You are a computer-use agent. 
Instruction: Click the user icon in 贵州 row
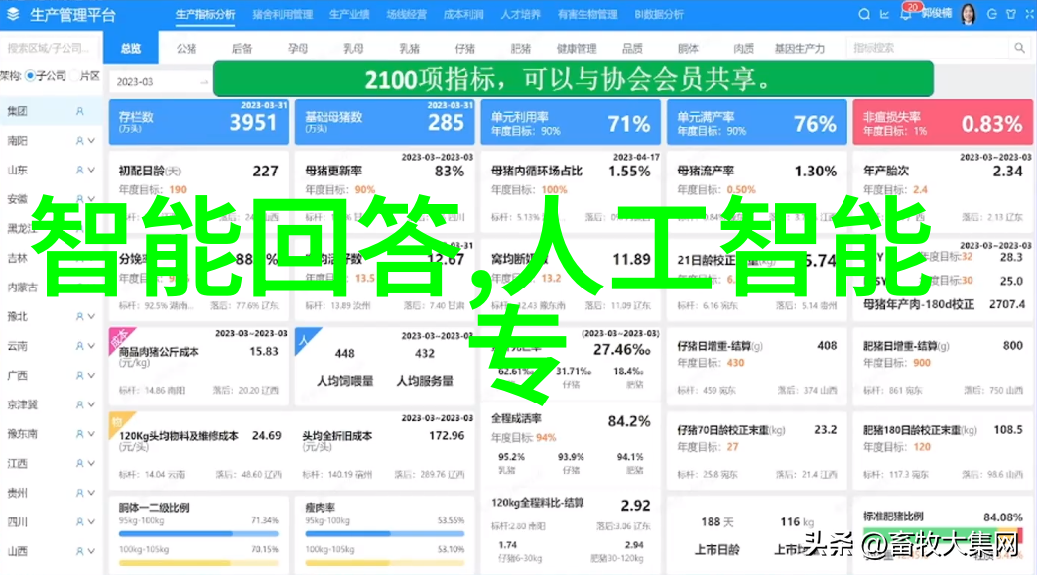80,493
